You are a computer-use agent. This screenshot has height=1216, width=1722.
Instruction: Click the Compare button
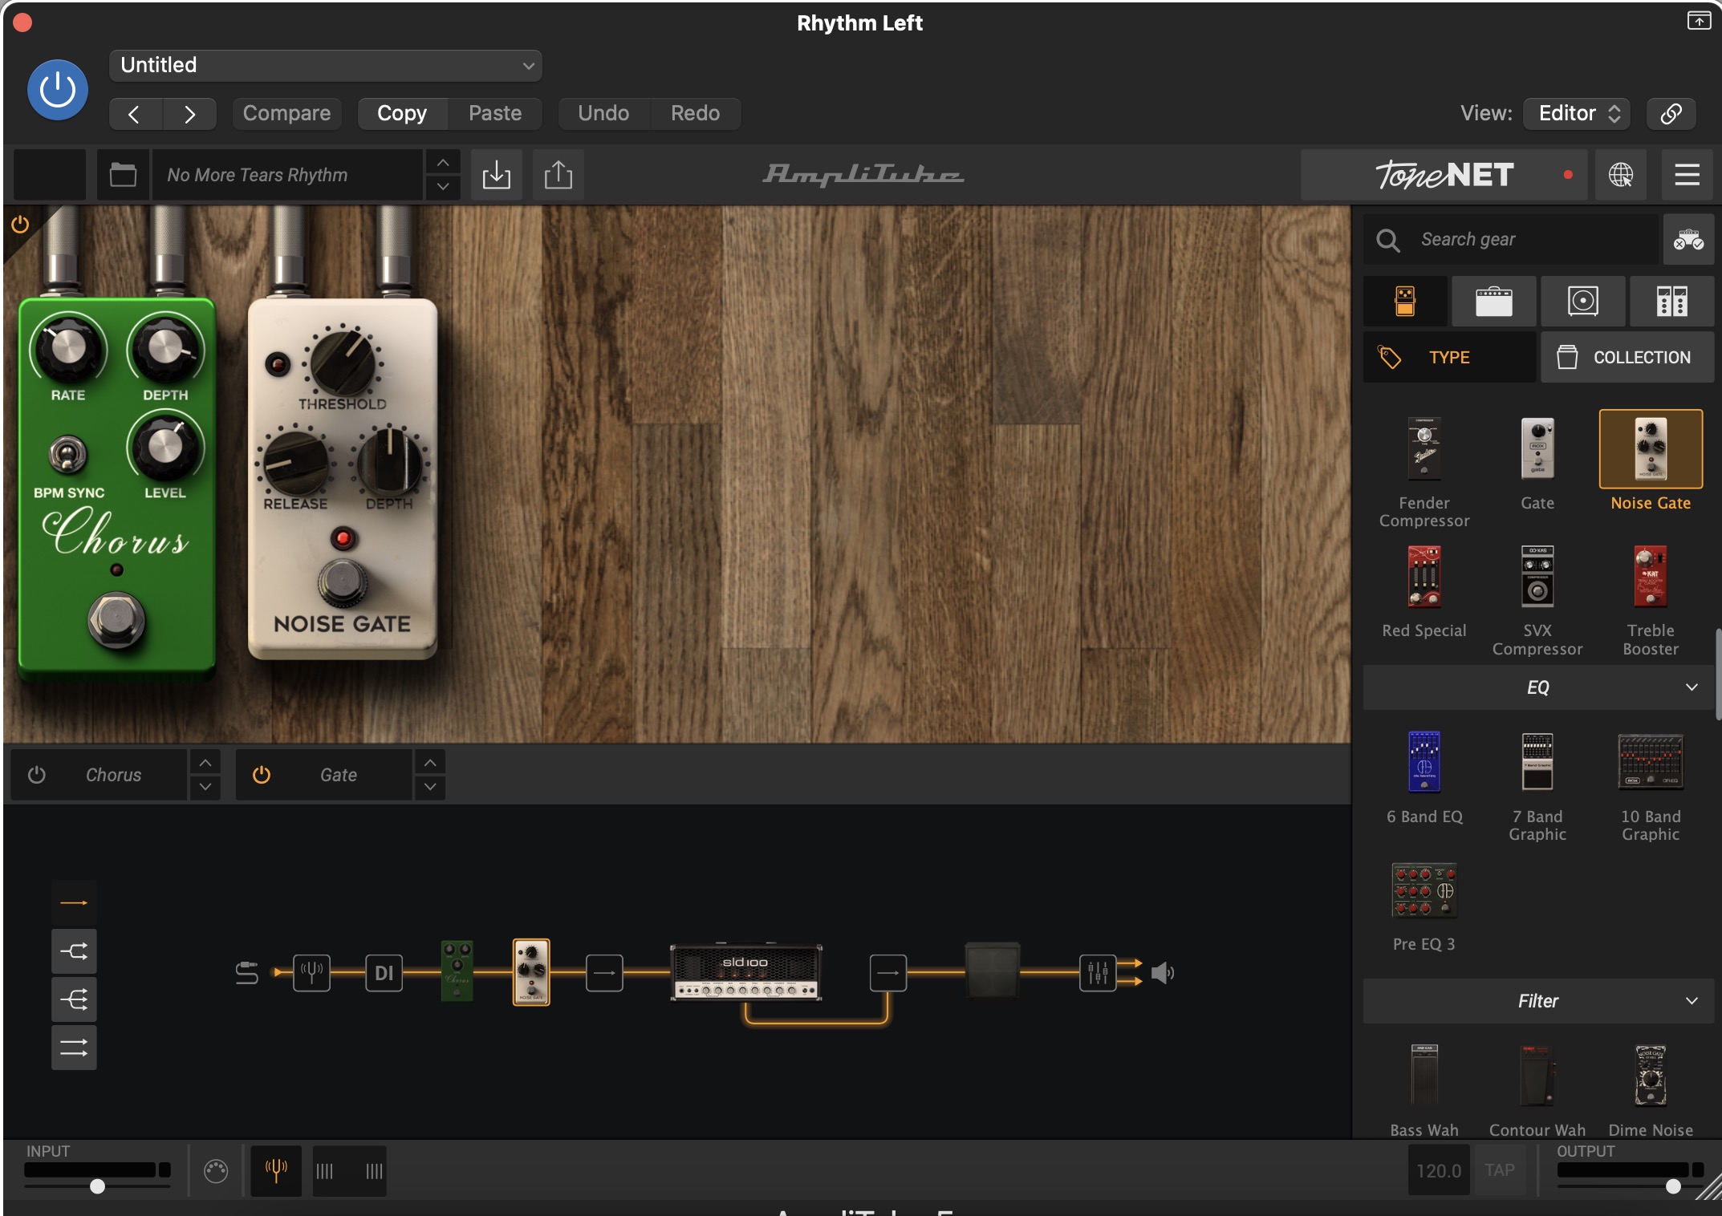[x=286, y=113]
